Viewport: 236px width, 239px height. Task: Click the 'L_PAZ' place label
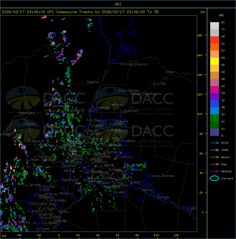[x=191, y=209]
